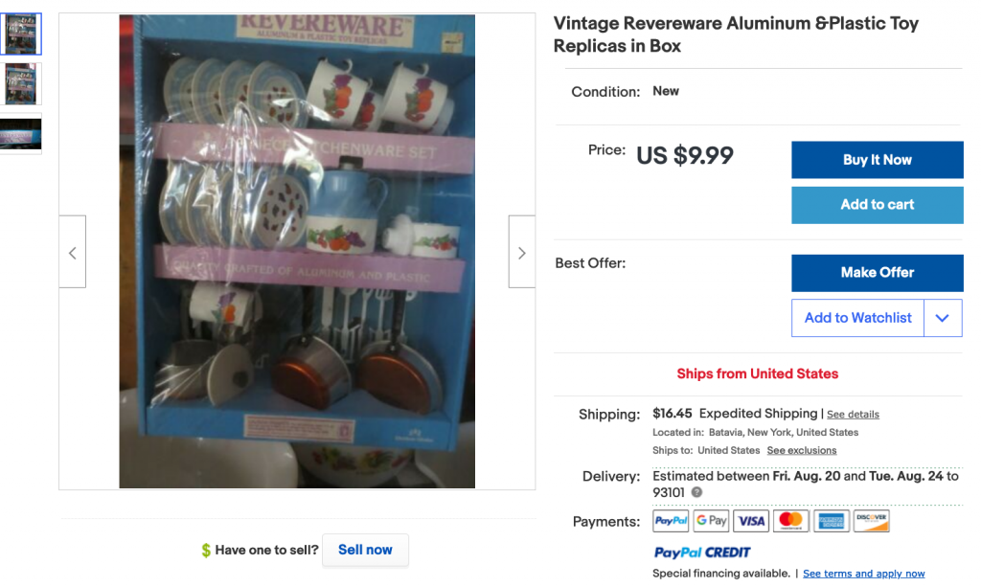This screenshot has width=981, height=587.
Task: Click the PayPal Credit logo
Action: pos(702,553)
